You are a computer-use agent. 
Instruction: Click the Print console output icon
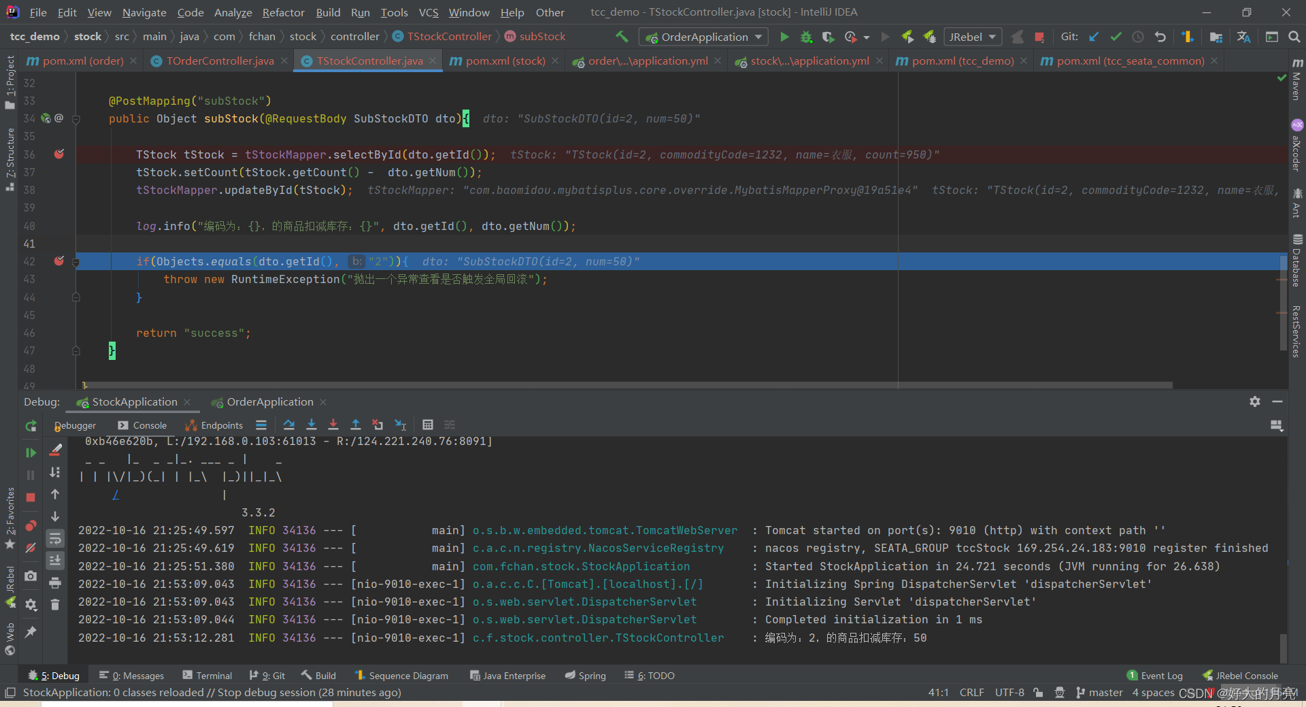pos(55,582)
